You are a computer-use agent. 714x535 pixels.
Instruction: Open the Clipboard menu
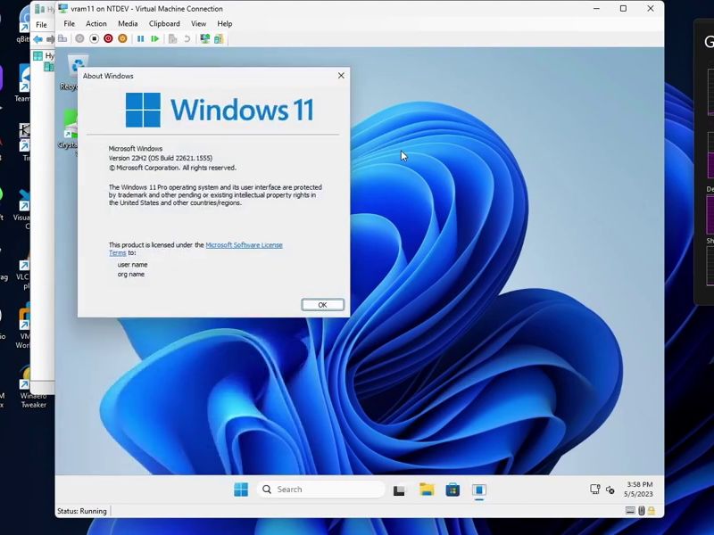[x=164, y=24]
